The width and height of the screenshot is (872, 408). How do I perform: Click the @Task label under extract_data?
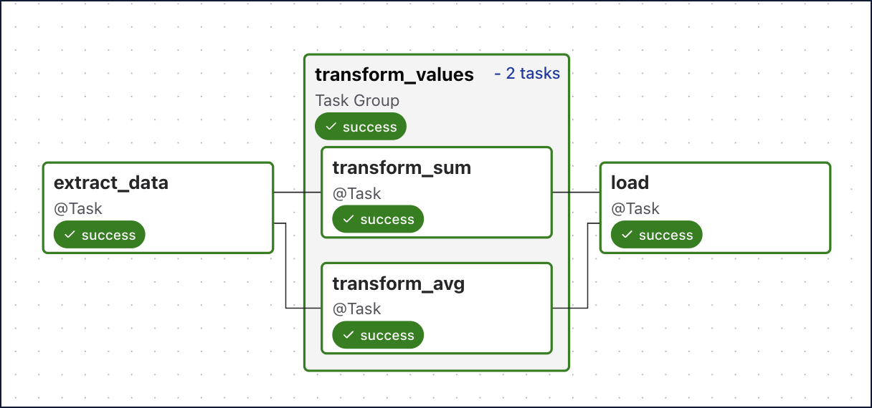tap(78, 209)
